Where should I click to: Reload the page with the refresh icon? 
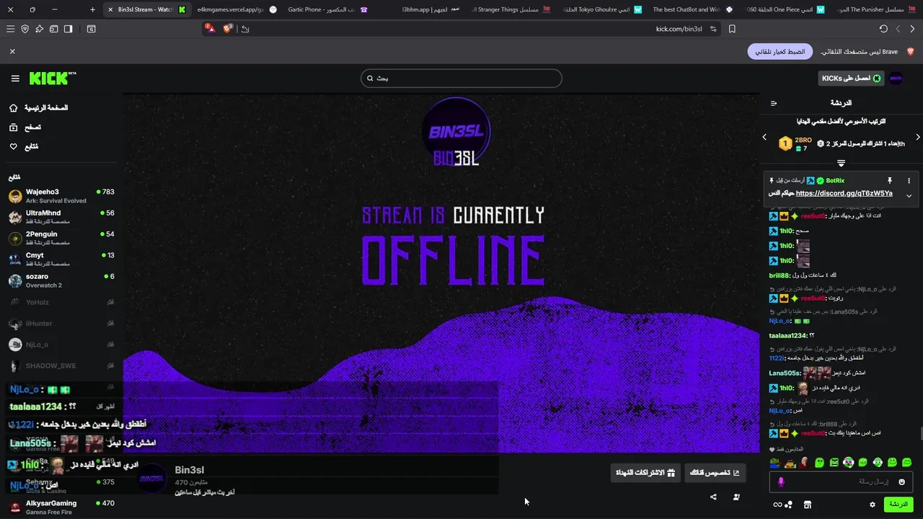click(883, 29)
